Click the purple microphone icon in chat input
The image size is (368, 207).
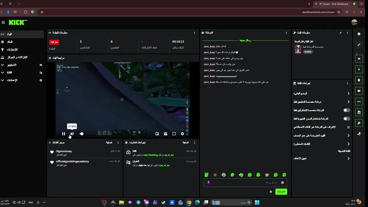[208, 183]
